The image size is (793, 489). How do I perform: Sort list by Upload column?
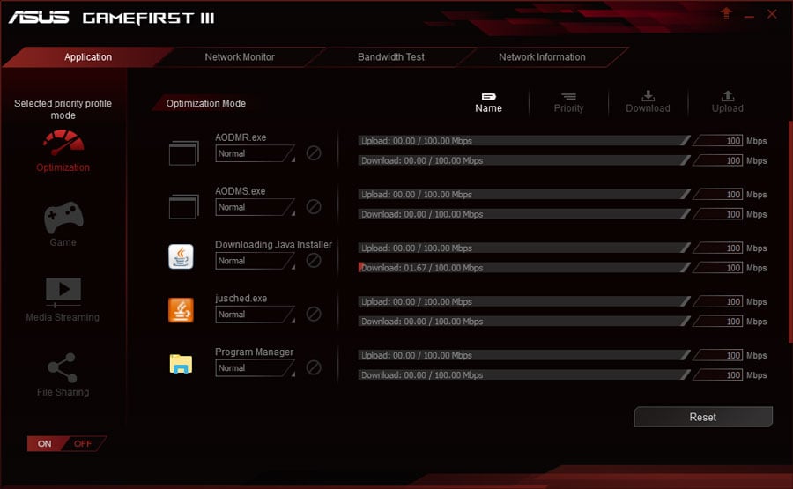pyautogui.click(x=727, y=102)
